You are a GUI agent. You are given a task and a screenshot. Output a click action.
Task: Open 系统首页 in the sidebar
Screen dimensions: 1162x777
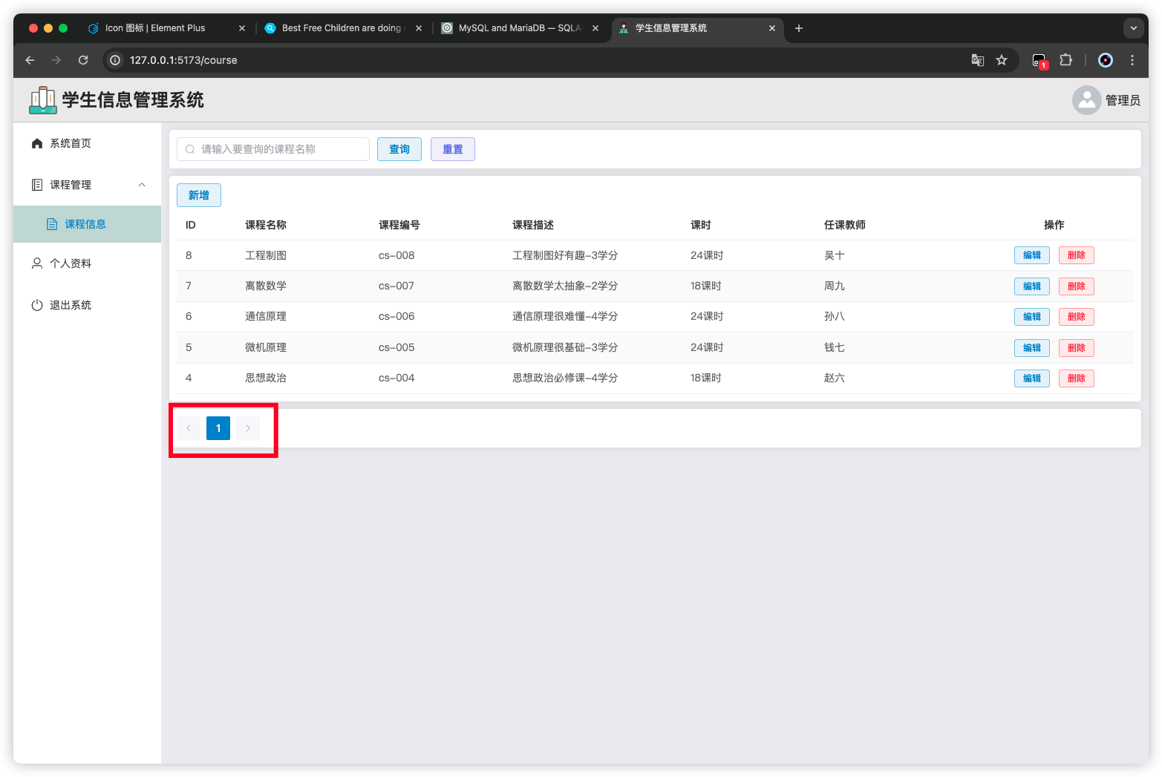88,143
